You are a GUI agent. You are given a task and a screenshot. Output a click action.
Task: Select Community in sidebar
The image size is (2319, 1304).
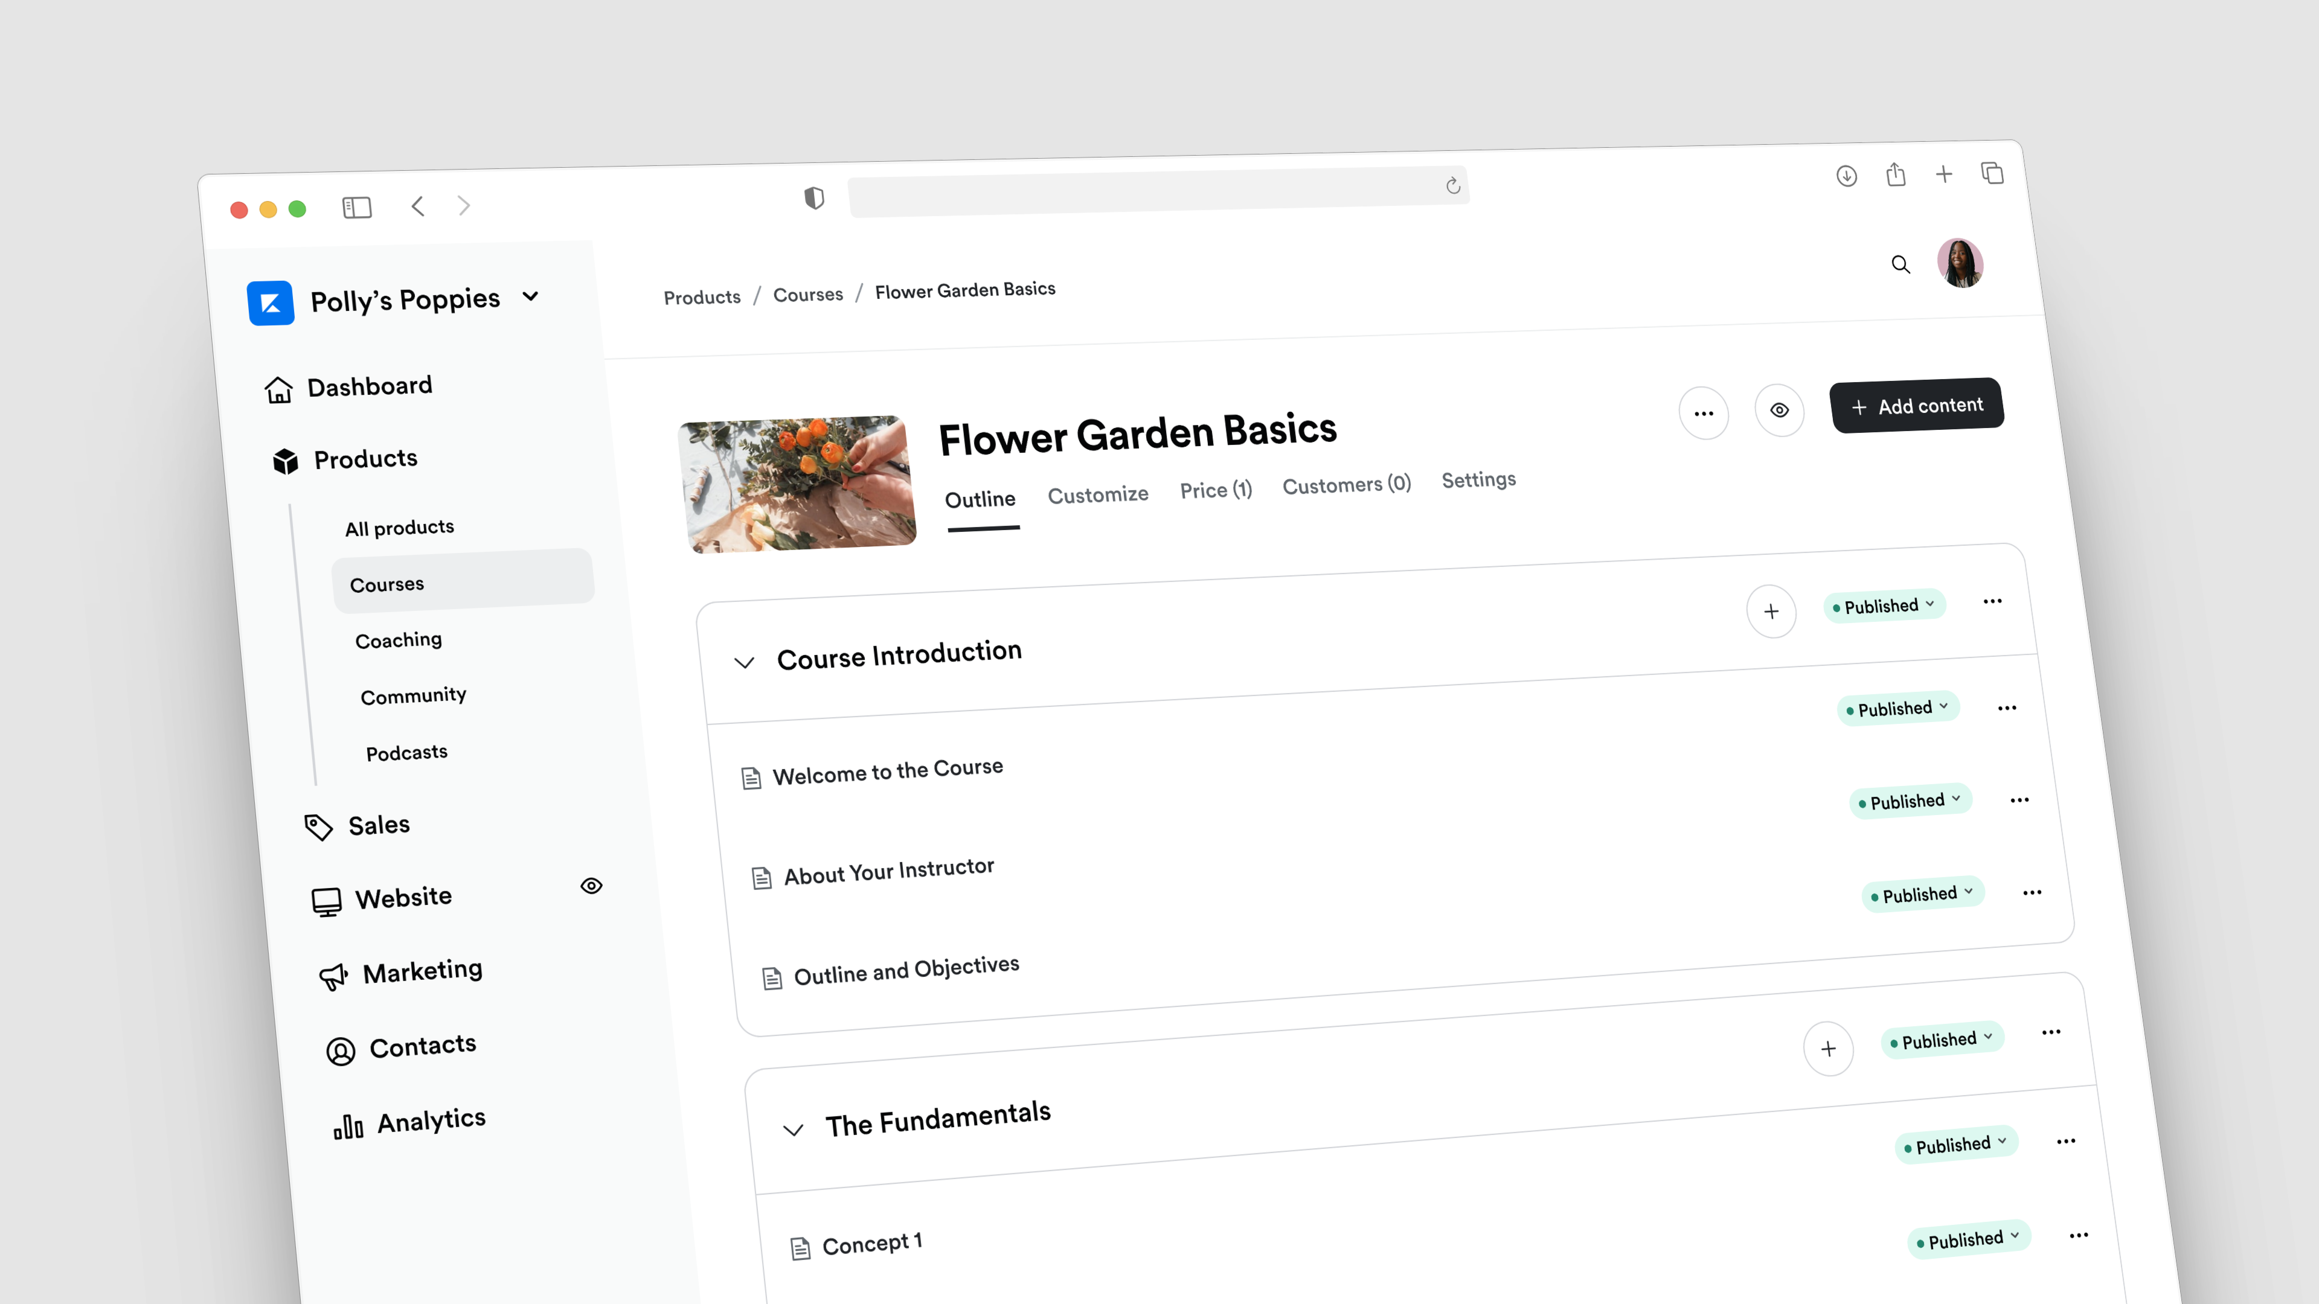point(414,695)
